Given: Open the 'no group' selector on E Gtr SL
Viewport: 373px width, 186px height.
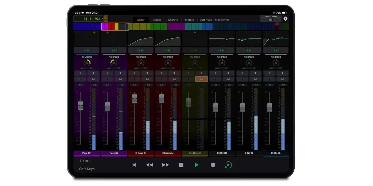Looking at the screenshot, I should [x=276, y=57].
